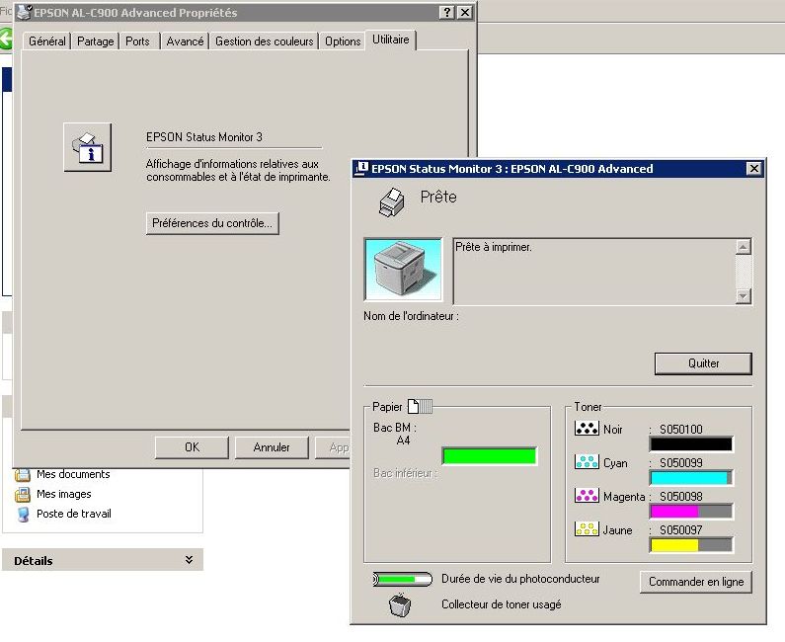Viewport: 785px width, 642px height.
Task: Confirm with the OK button
Action: coord(192,447)
